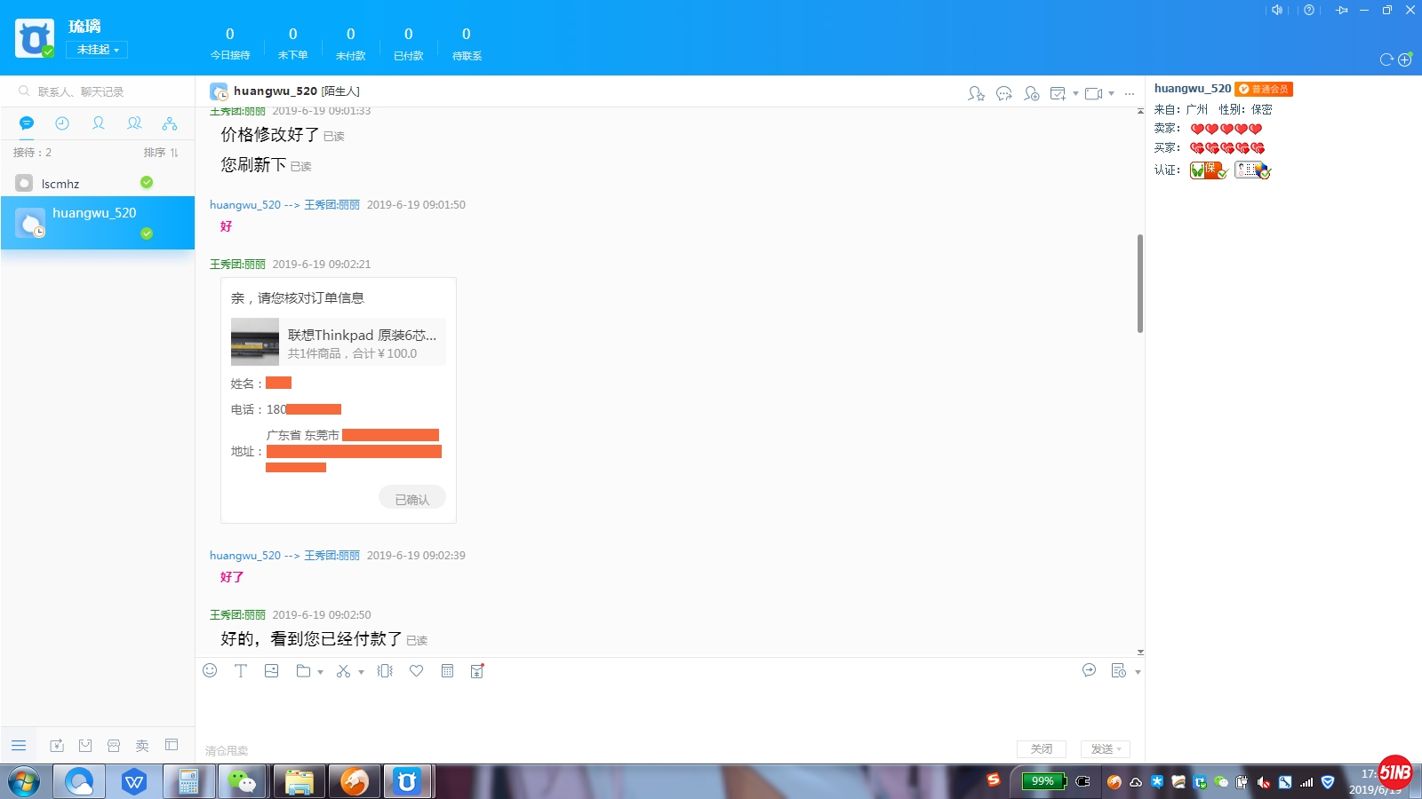Click the refresh icon in the header

coord(1386,59)
